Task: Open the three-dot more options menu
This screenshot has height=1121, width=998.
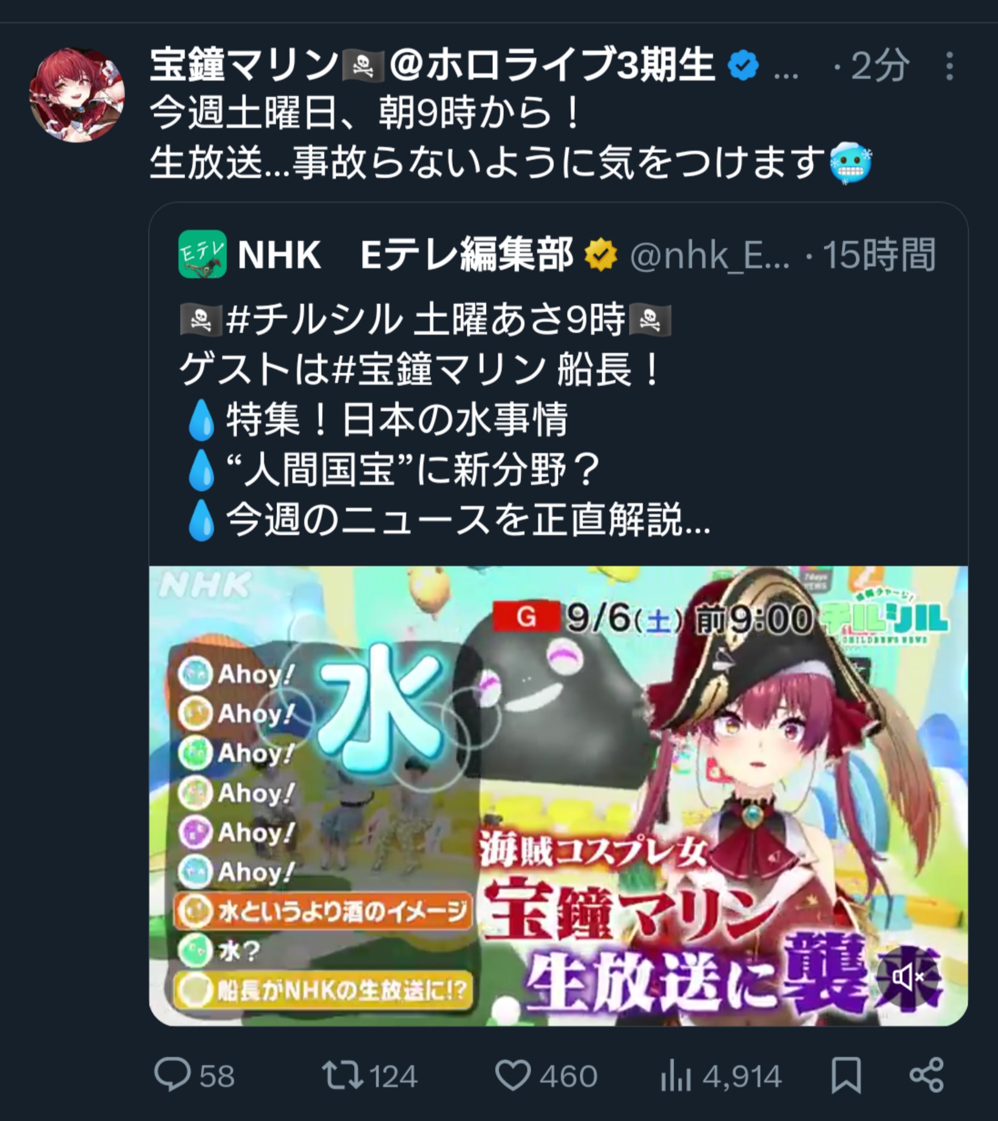Action: pos(949,66)
